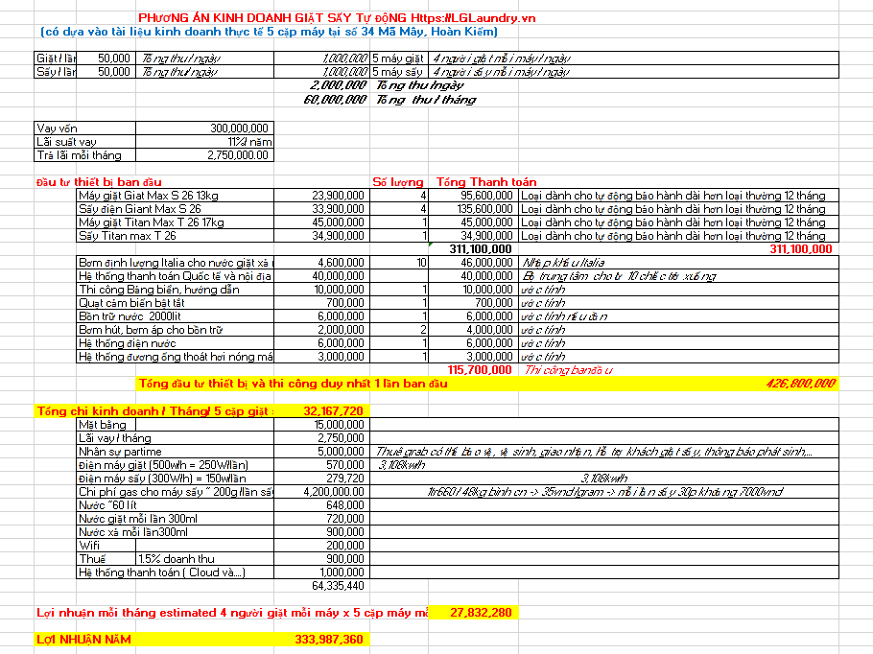The image size is (873, 654).
Task: Select the 'Tổng Thanh toán' header cell
Action: tap(486, 182)
